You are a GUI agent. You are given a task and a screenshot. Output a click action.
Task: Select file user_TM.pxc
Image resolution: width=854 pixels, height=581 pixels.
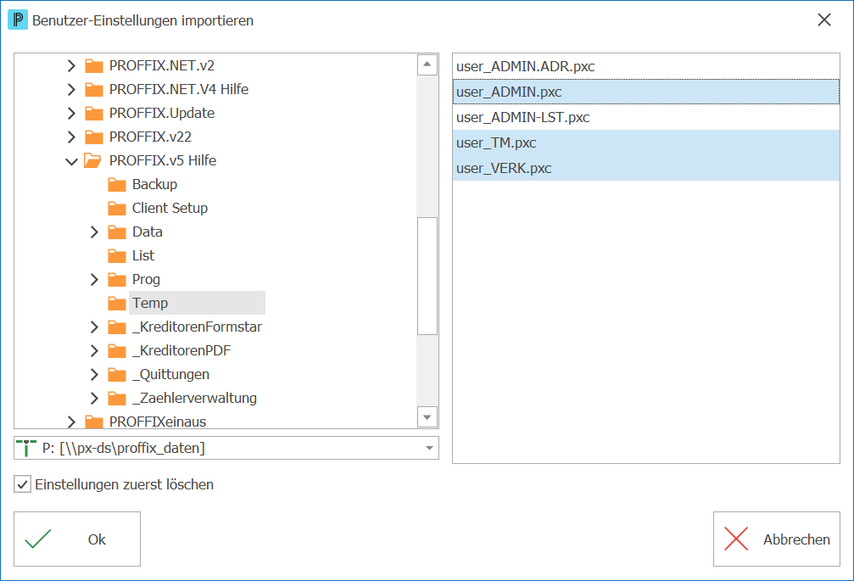click(x=646, y=142)
